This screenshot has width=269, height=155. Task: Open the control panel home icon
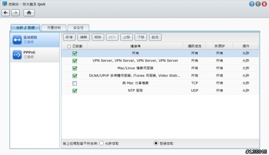pyautogui.click(x=29, y=13)
